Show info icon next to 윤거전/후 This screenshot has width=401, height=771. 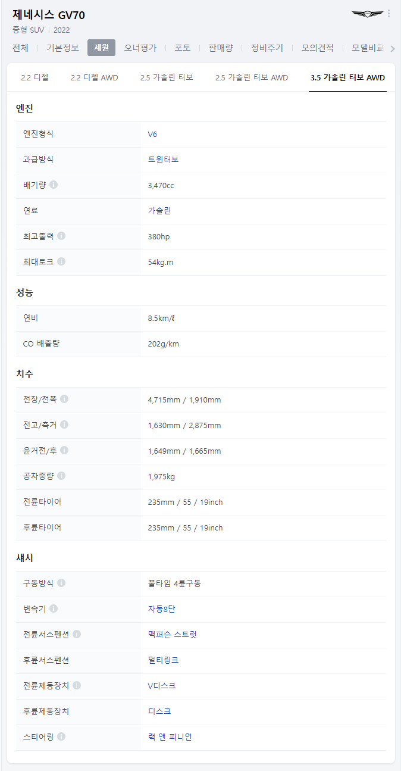[x=64, y=450]
